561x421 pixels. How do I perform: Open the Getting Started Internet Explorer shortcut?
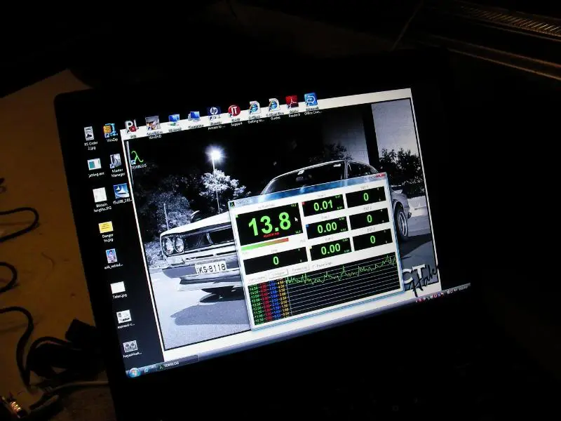(x=255, y=112)
